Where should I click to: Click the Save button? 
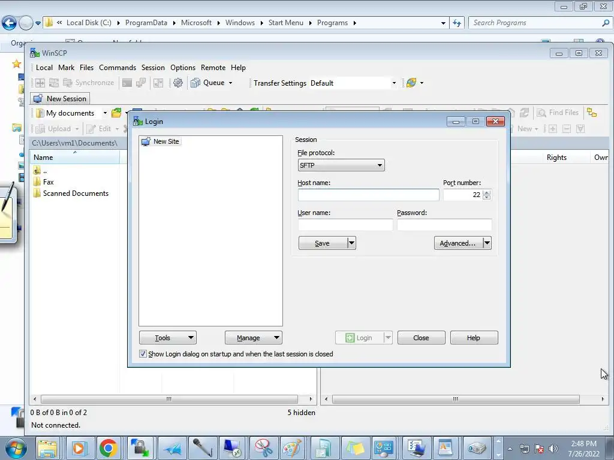[x=323, y=243]
